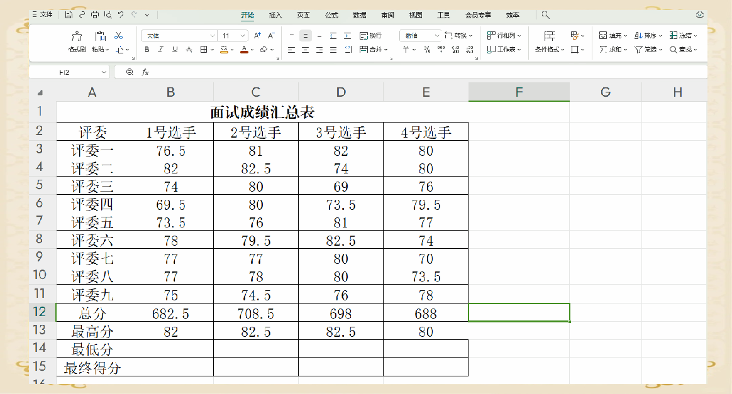732x394 pixels.
Task: Select the cell containing 682.5
Action: pos(170,314)
